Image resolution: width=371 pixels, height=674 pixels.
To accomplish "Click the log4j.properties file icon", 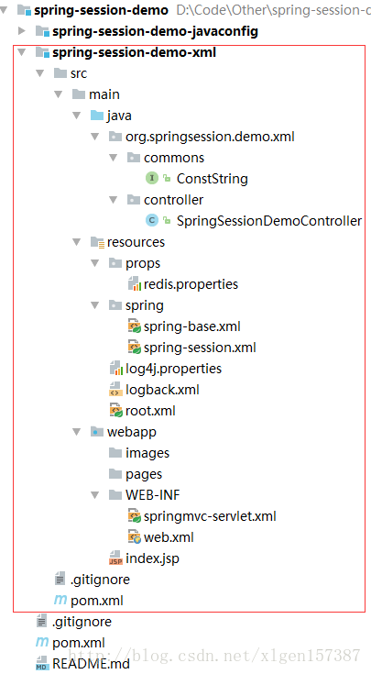I will [x=116, y=368].
